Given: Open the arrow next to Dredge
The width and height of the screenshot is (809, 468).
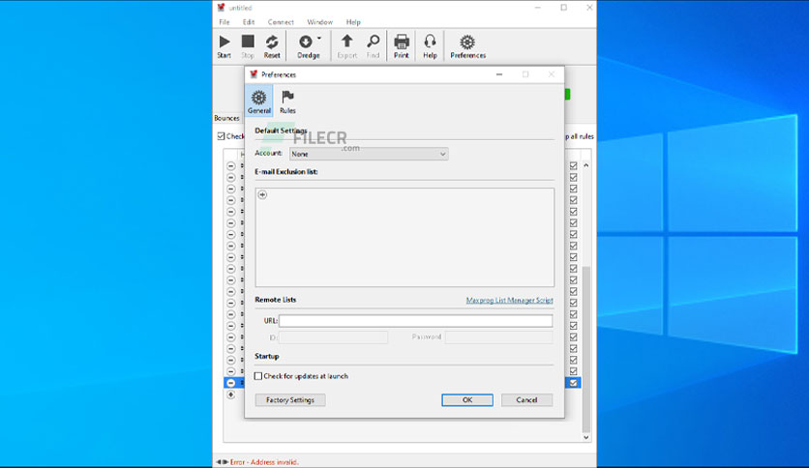Looking at the screenshot, I should [318, 38].
